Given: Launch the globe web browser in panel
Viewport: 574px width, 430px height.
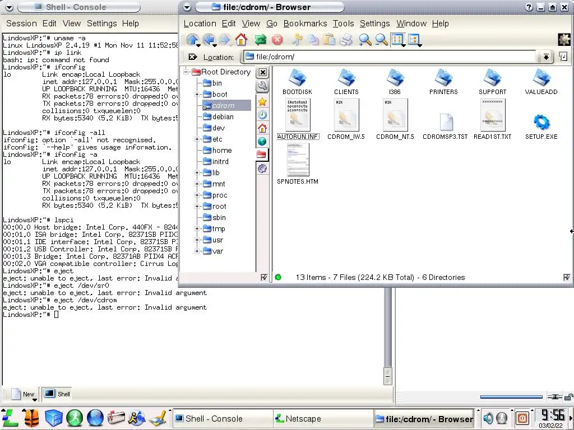Looking at the screenshot, I should pyautogui.click(x=95, y=418).
